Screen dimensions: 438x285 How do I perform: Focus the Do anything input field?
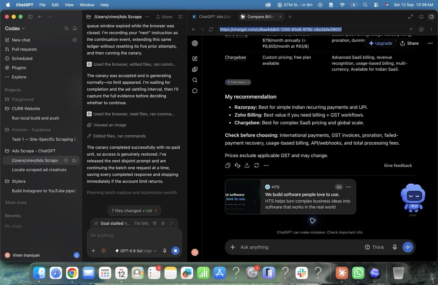point(134,235)
